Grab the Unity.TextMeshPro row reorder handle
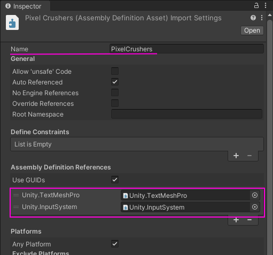Image resolution: width=273 pixels, height=255 pixels. 16,195
